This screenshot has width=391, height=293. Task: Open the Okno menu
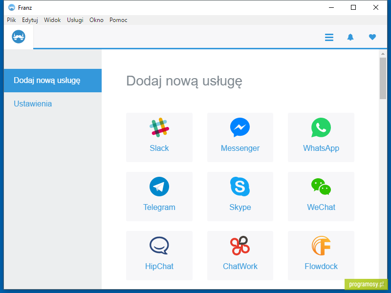[96, 20]
